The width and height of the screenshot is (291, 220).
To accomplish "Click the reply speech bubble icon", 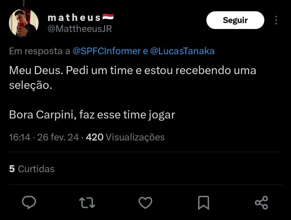I will click(x=29, y=203).
